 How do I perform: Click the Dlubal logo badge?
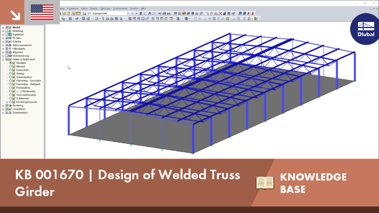coord(365,29)
